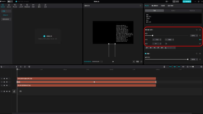This screenshot has height=114, width=203.
Task: Click the Export (내보내기) button
Action: [x=187, y=1]
